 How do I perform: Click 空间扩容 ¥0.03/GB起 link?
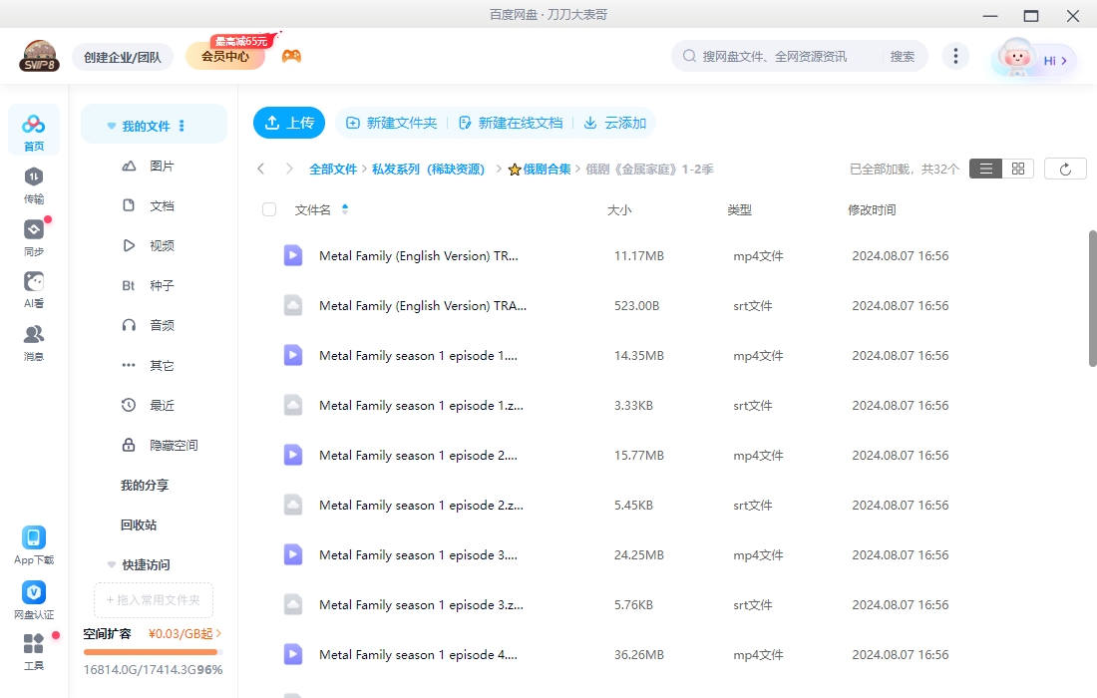point(153,633)
